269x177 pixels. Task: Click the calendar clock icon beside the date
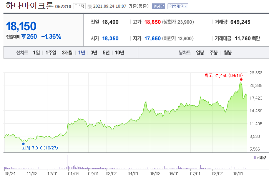90,7
